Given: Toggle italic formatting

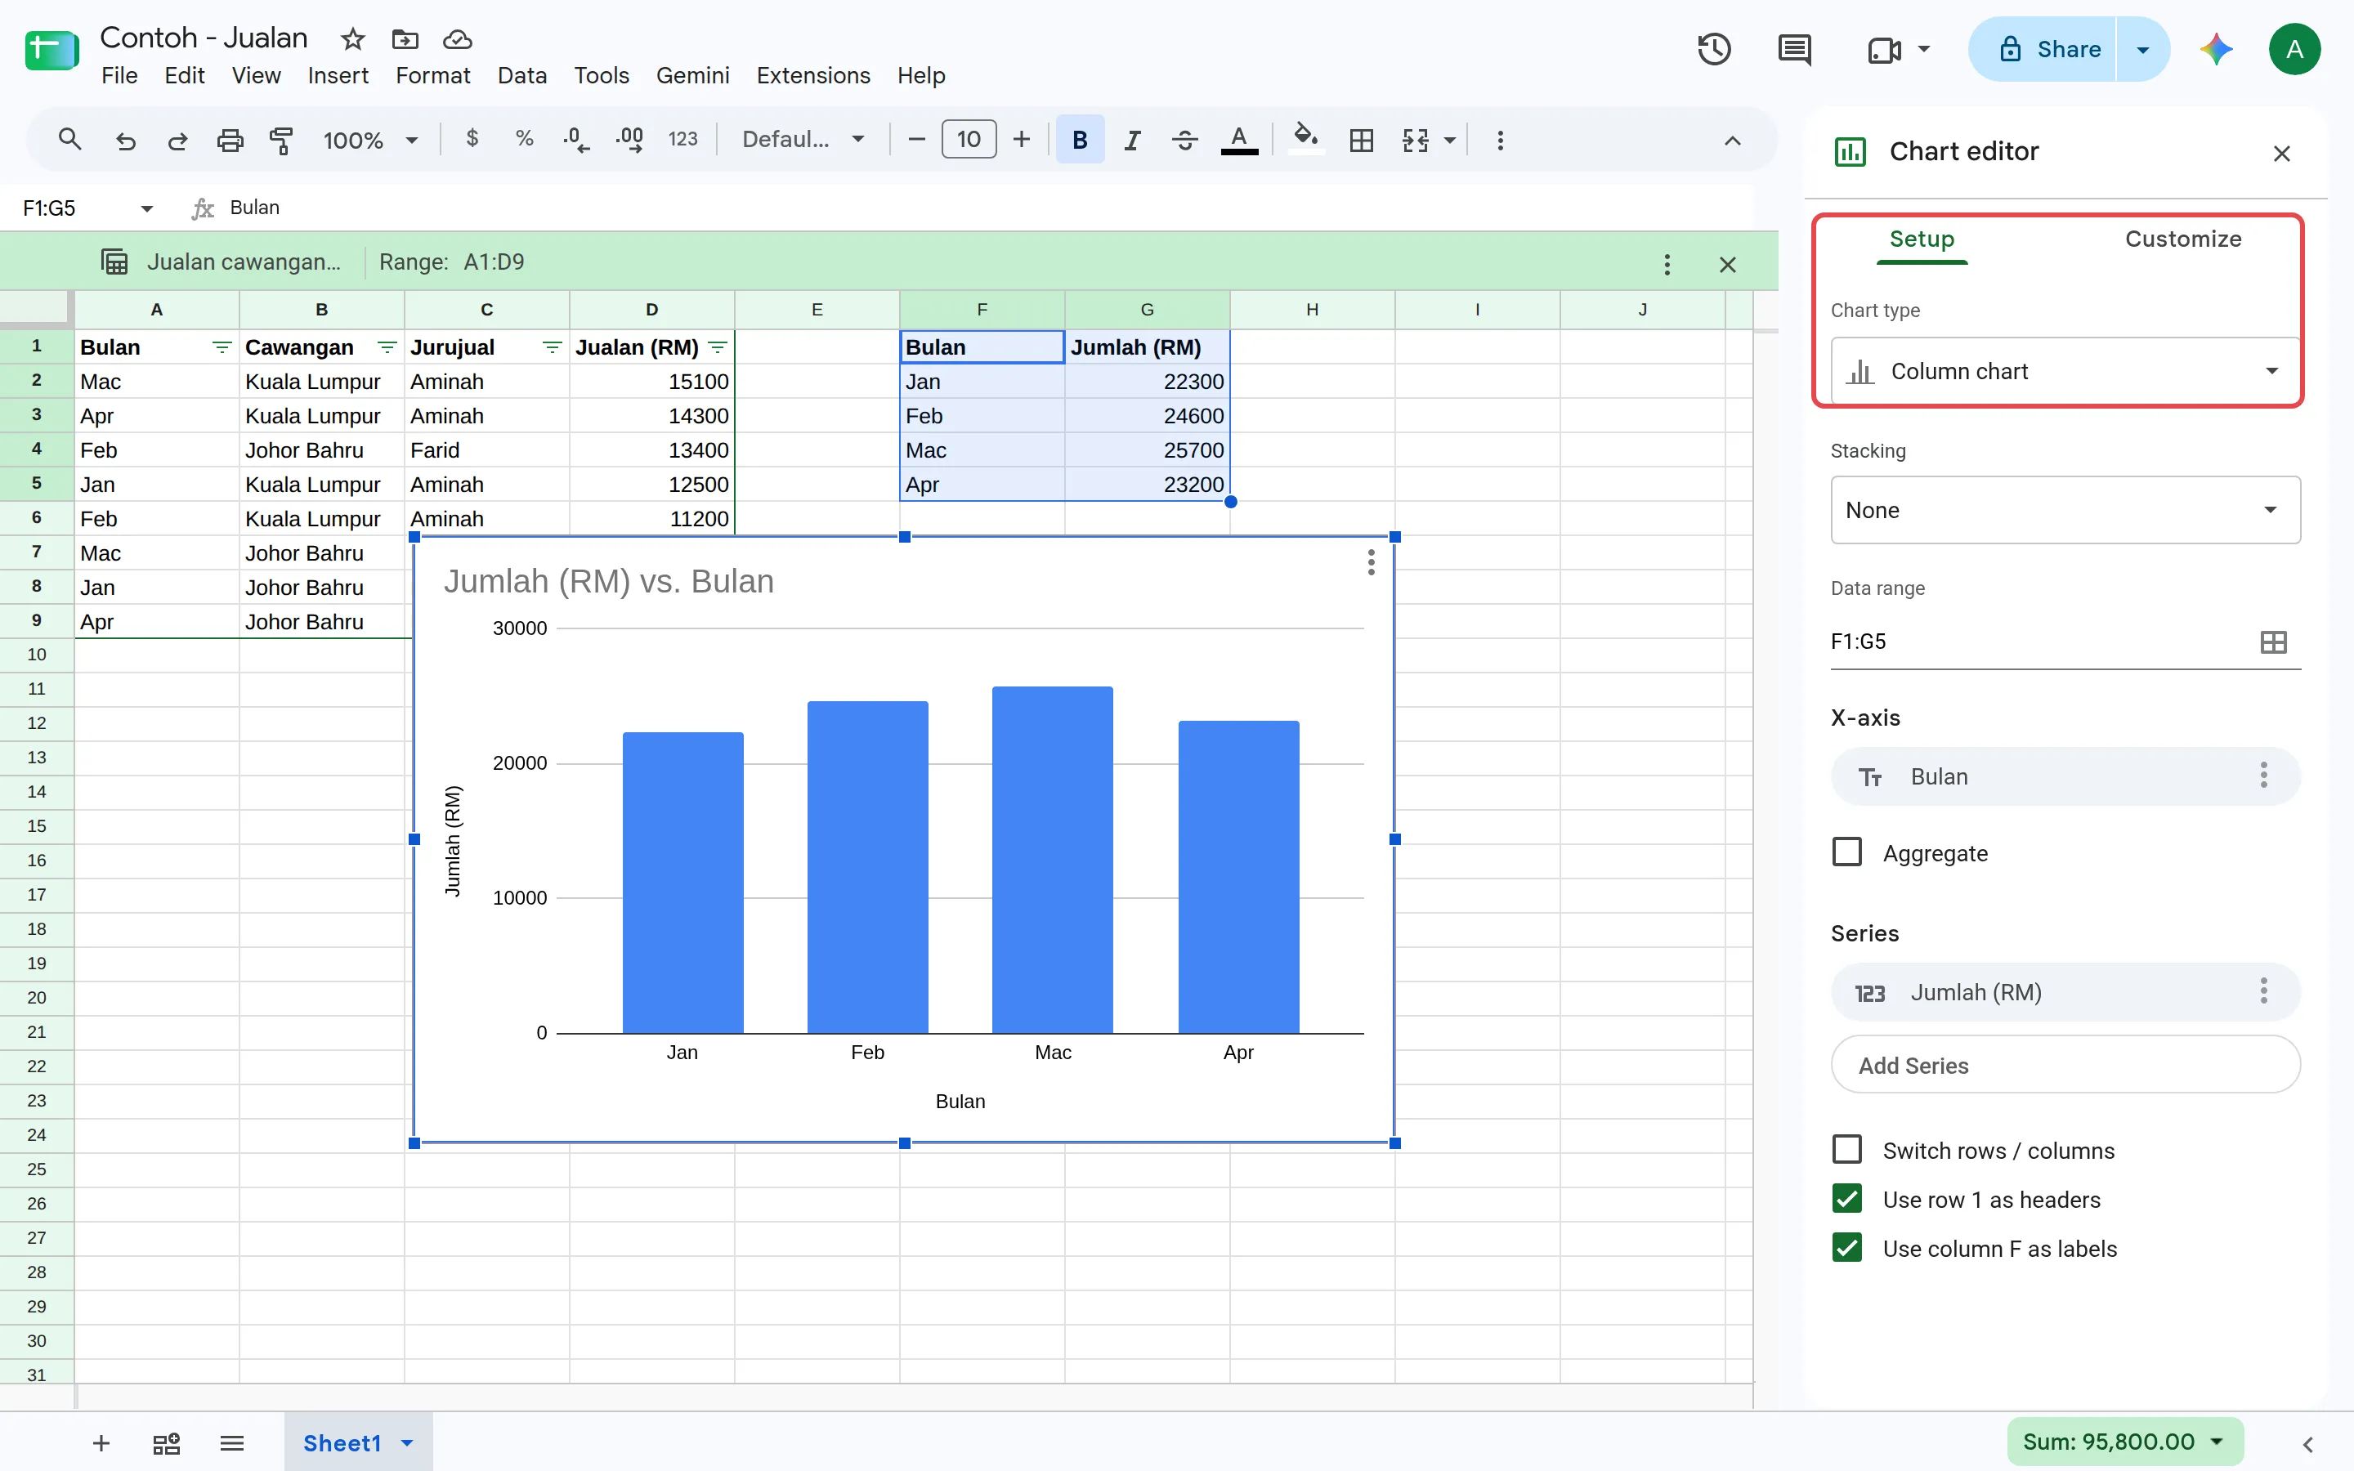Looking at the screenshot, I should 1132,140.
